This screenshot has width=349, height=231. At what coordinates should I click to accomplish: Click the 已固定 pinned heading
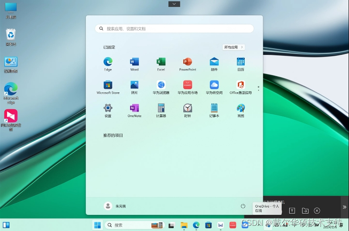click(x=109, y=47)
